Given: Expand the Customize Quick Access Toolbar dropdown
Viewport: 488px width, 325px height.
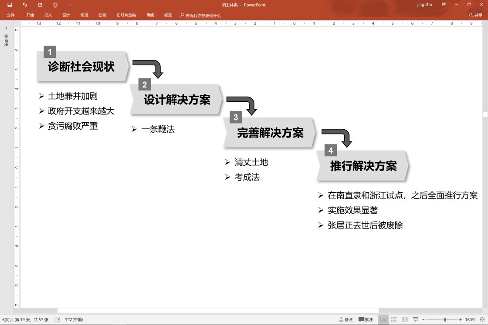Looking at the screenshot, I should click(x=70, y=5).
